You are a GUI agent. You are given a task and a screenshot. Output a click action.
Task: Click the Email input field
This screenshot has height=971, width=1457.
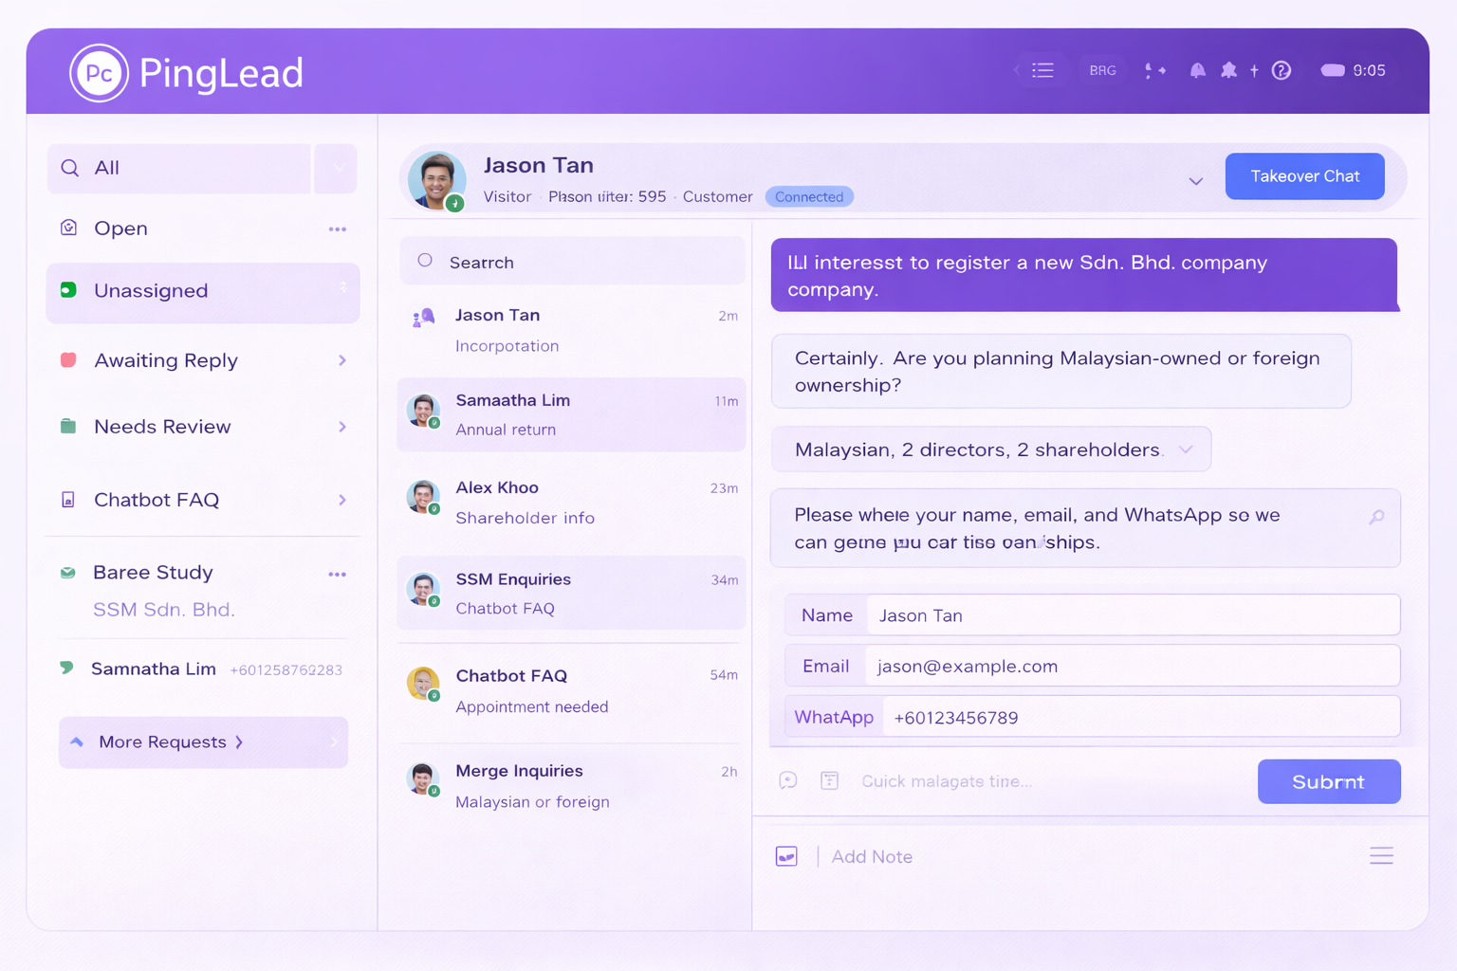[x=1132, y=666]
